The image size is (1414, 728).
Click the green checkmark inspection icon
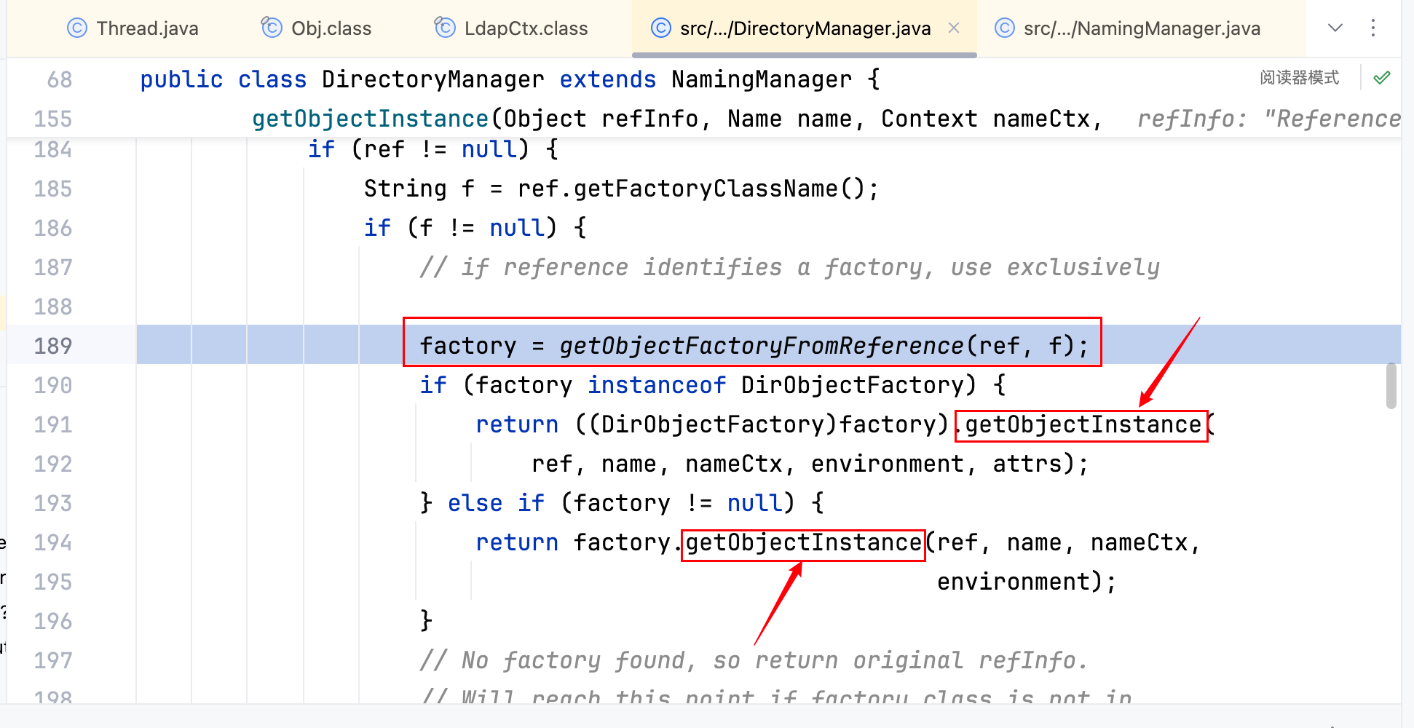point(1381,78)
